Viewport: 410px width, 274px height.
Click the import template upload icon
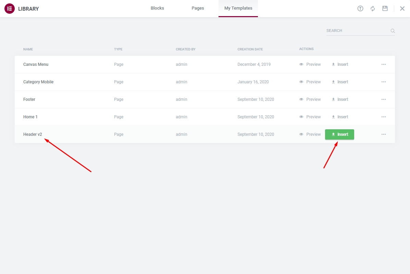(x=360, y=9)
